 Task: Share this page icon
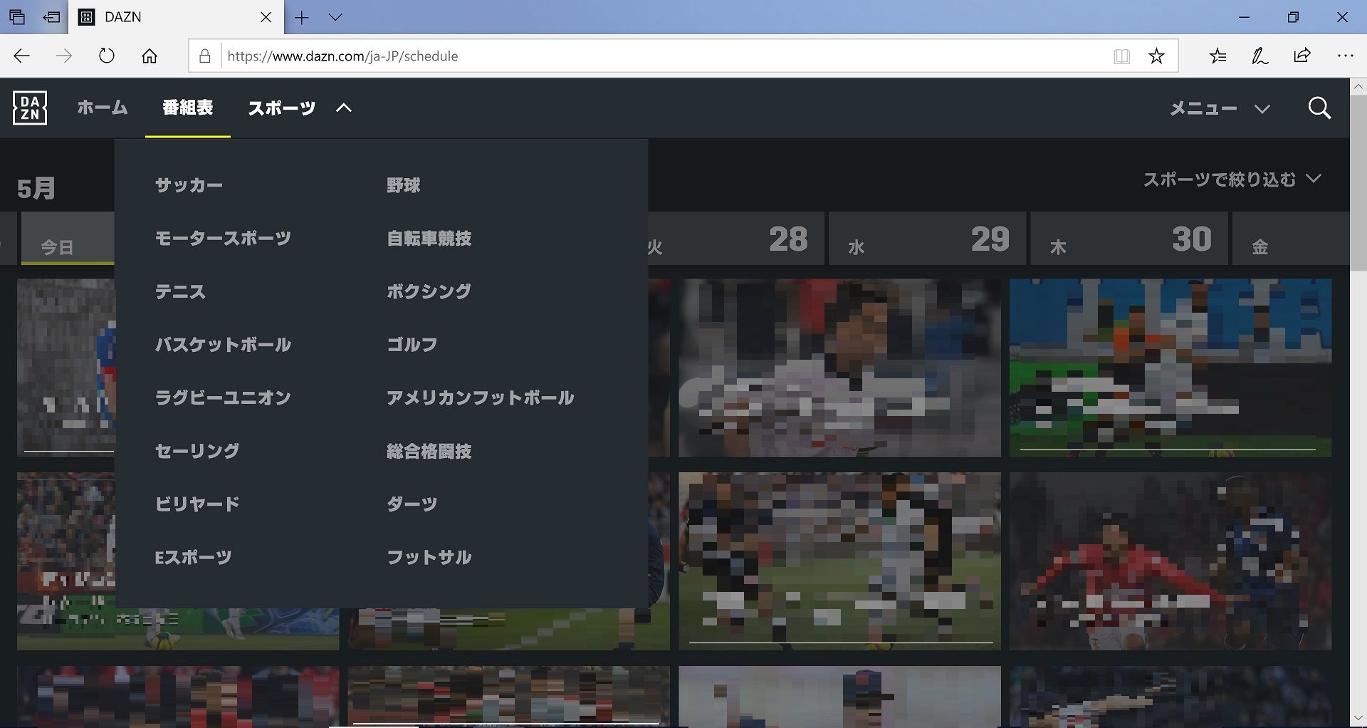coord(1302,56)
